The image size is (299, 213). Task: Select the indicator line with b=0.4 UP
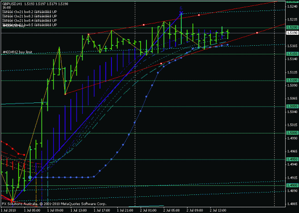point(30,20)
